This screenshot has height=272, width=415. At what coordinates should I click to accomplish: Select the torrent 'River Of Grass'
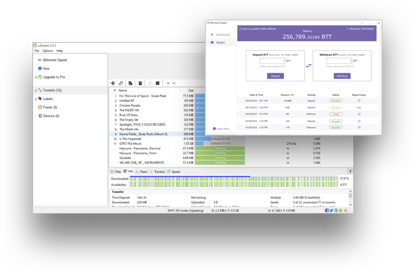[128, 115]
